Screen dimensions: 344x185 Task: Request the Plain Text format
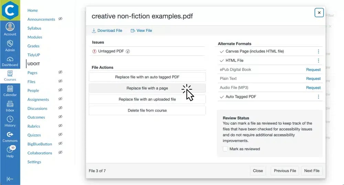click(313, 79)
